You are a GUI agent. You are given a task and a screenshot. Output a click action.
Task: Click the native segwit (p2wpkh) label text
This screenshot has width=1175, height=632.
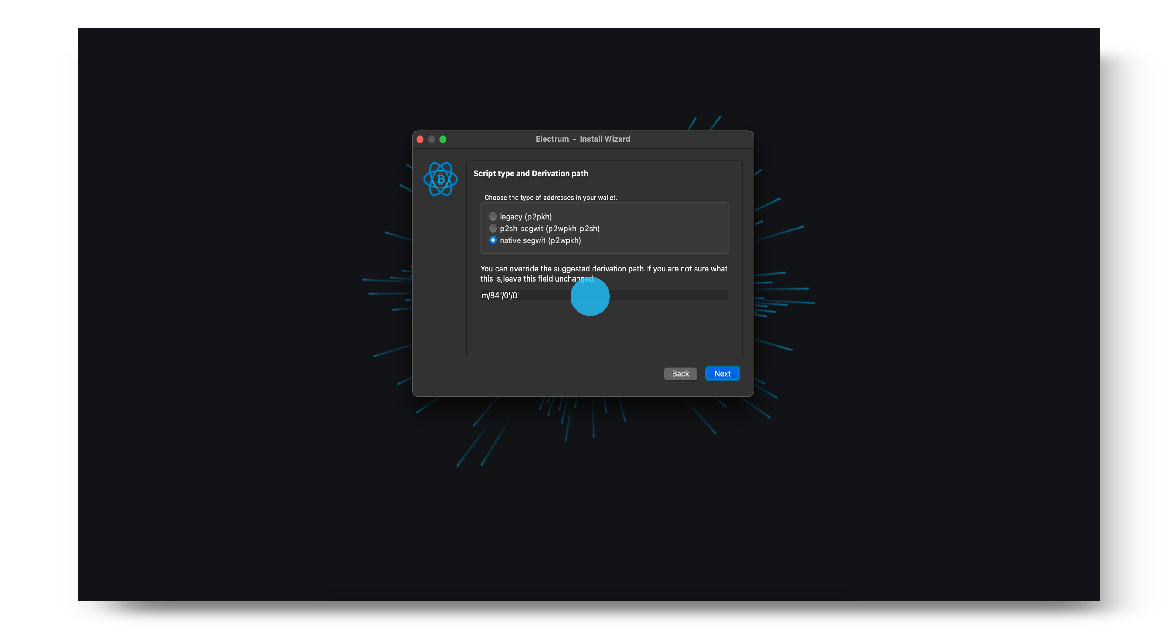(x=540, y=240)
